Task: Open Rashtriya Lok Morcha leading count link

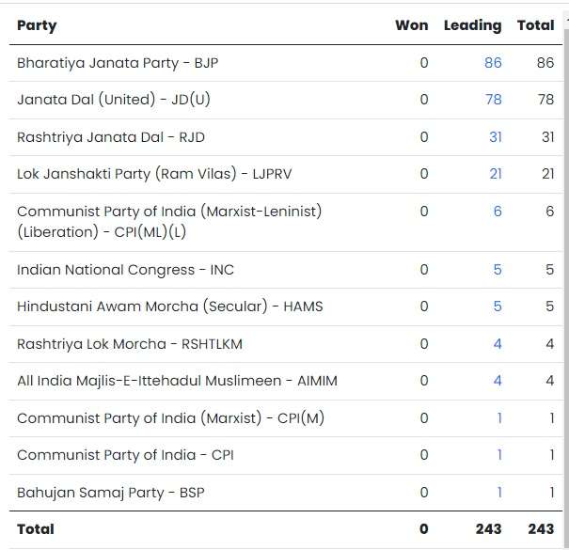Action: (x=498, y=344)
